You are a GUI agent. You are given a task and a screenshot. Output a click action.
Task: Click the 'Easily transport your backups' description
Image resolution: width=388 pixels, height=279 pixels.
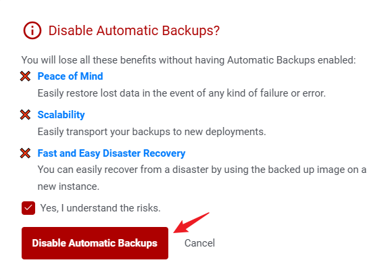pos(151,132)
